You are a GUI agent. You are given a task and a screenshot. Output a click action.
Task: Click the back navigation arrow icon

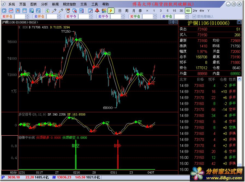(4, 11)
